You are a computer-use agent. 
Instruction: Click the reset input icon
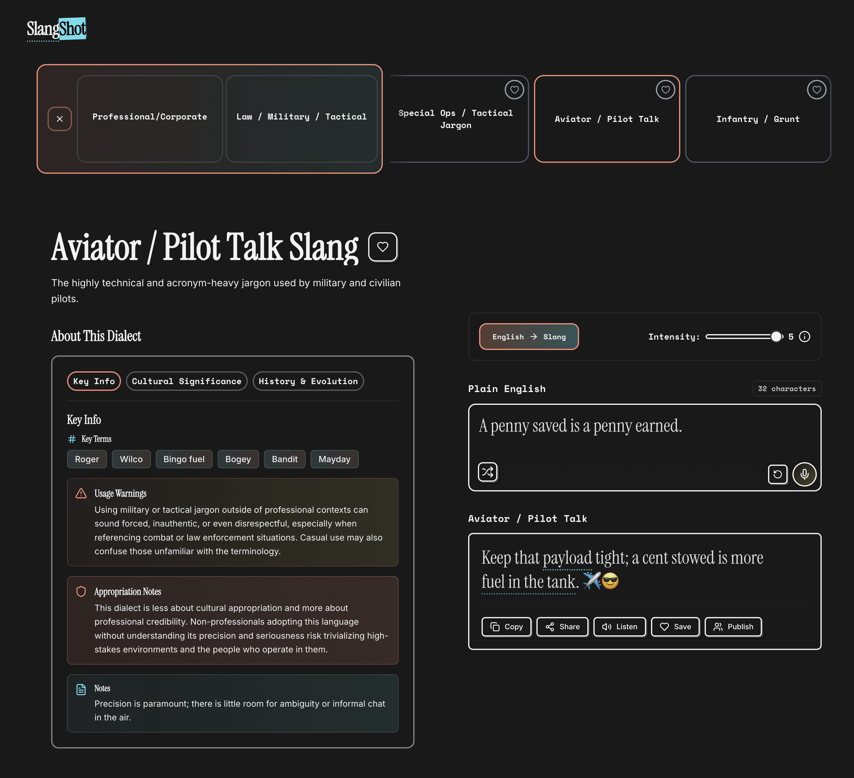tap(777, 474)
